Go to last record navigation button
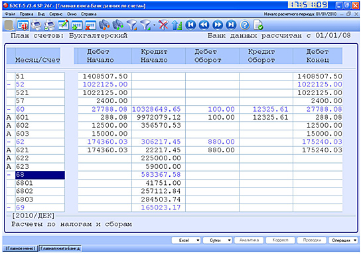The width and height of the screenshot is (361, 254). [x=231, y=25]
